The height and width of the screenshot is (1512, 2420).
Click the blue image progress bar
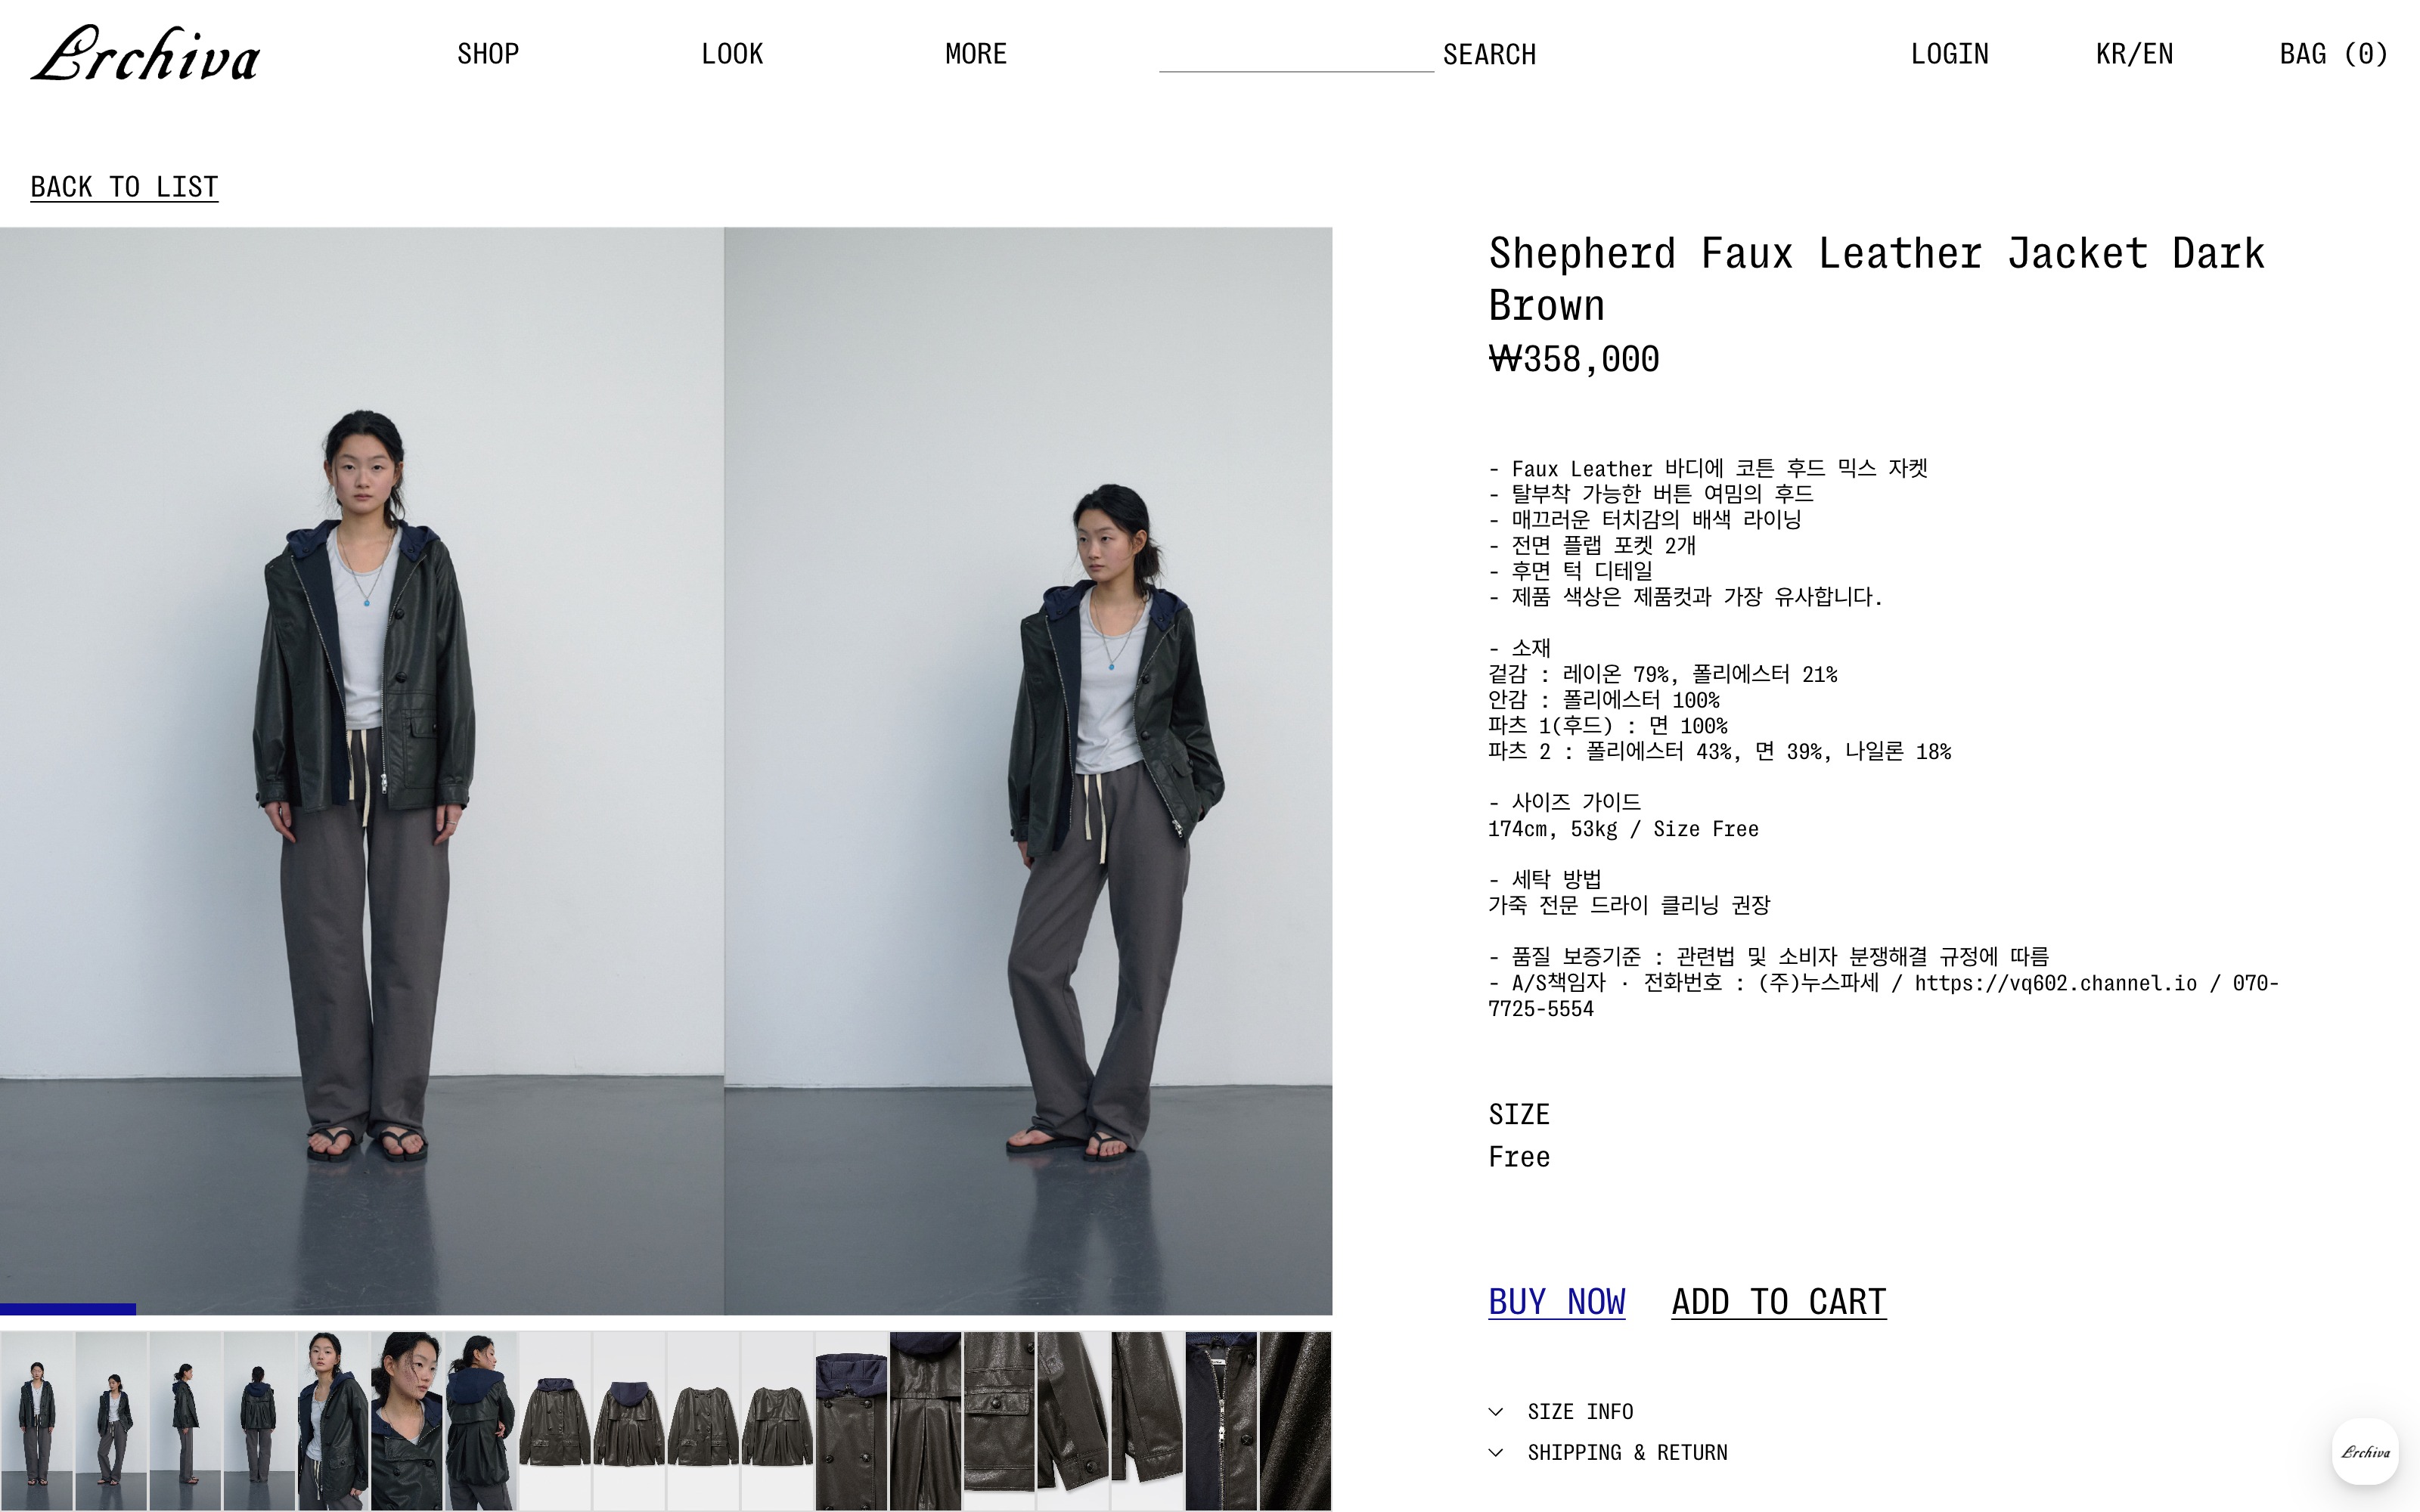(x=68, y=1309)
